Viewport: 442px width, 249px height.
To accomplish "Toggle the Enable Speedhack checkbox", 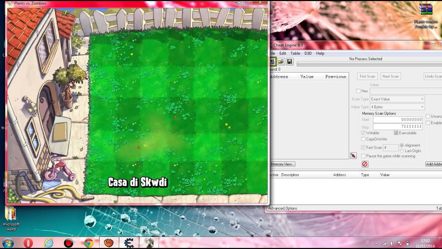I will tap(428, 123).
